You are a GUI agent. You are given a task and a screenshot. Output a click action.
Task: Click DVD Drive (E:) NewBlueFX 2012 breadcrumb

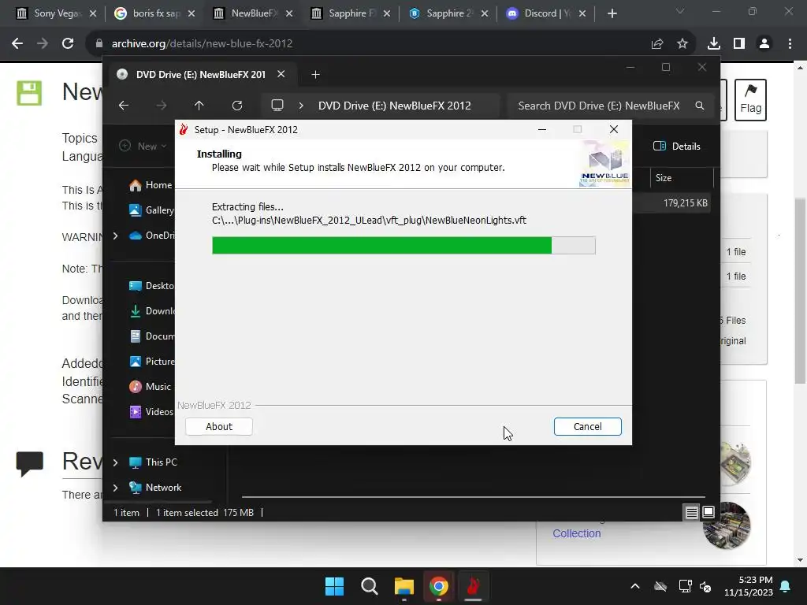click(x=394, y=106)
